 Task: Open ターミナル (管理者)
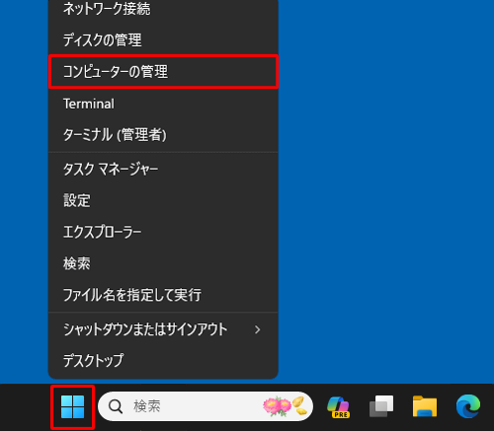163,135
